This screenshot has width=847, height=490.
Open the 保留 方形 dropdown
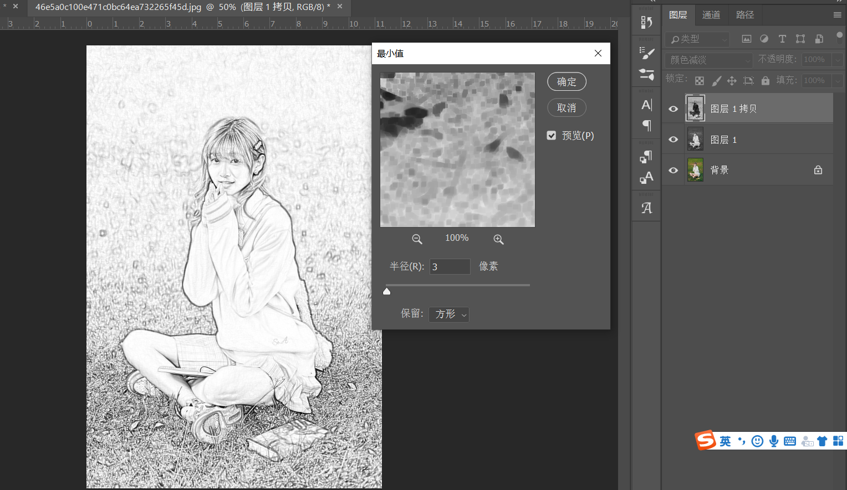pyautogui.click(x=449, y=314)
